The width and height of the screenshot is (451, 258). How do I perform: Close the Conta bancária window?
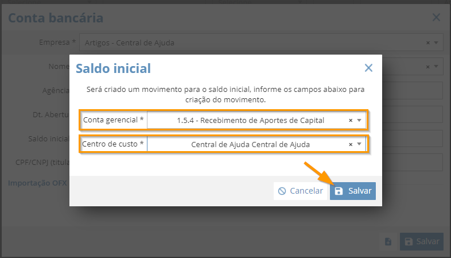pyautogui.click(x=436, y=17)
